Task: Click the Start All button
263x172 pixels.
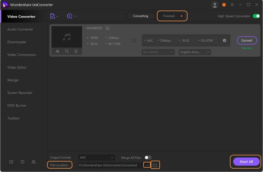Action: pyautogui.click(x=246, y=162)
